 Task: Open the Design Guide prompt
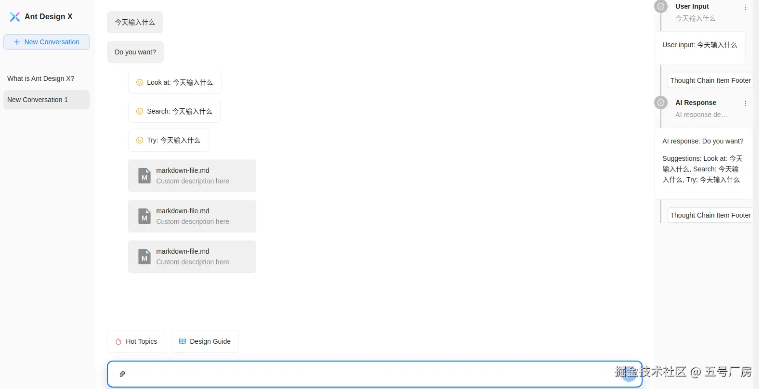(x=205, y=341)
